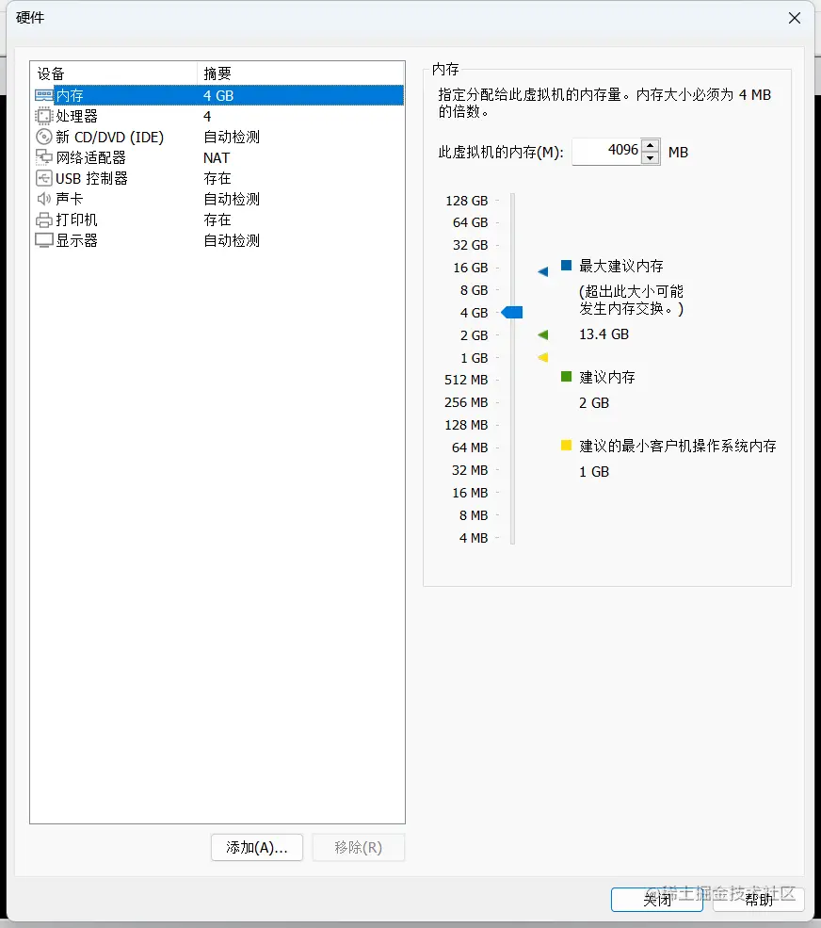Click the 此虚拟机的内存(M): label

pos(500,152)
